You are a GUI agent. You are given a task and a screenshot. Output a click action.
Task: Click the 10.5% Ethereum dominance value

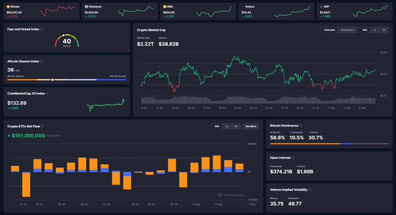pos(296,138)
